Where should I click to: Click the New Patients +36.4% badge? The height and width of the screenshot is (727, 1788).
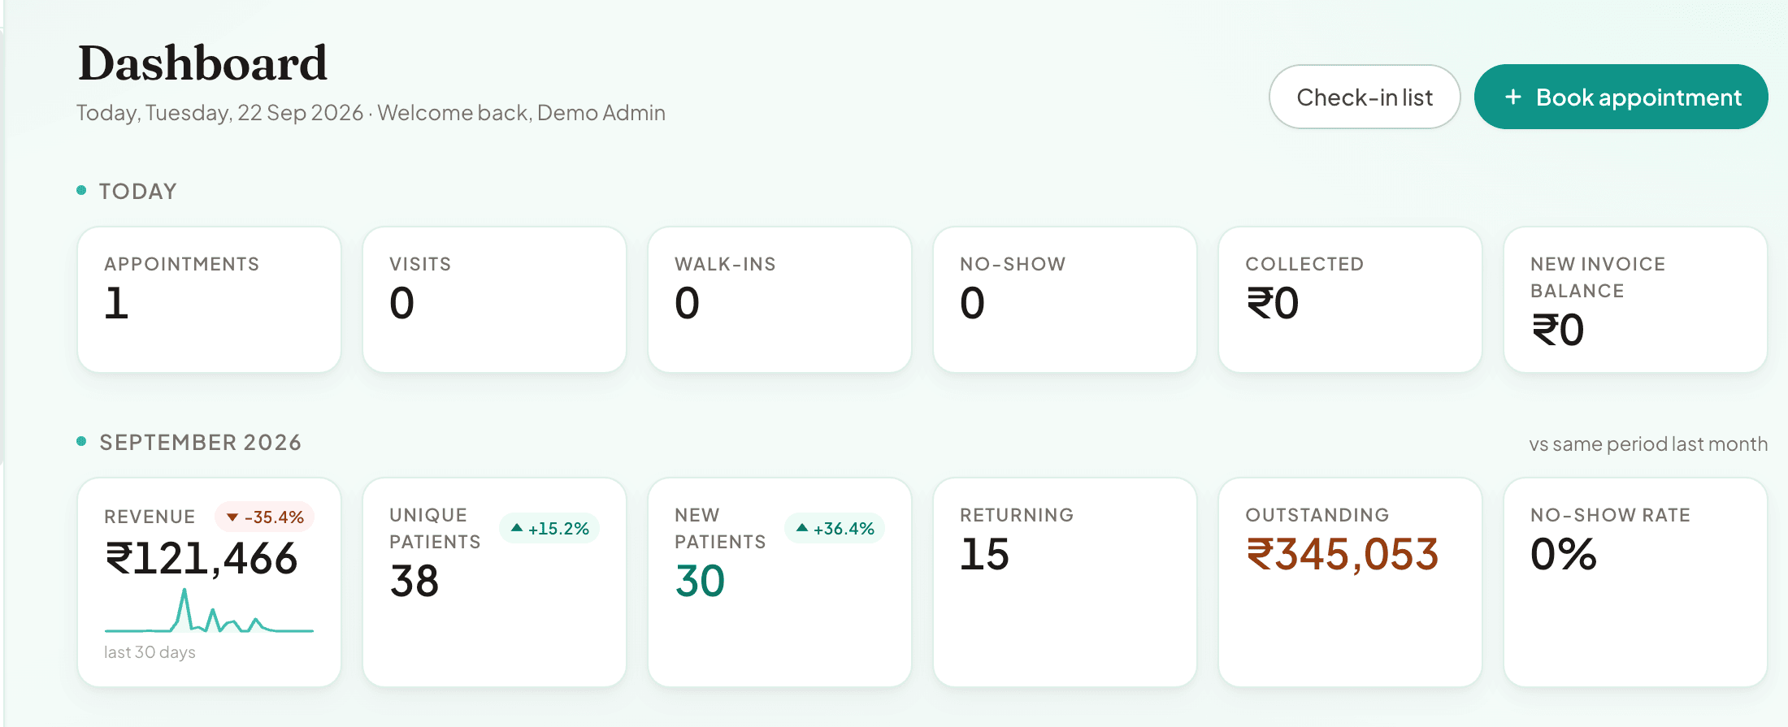point(835,528)
